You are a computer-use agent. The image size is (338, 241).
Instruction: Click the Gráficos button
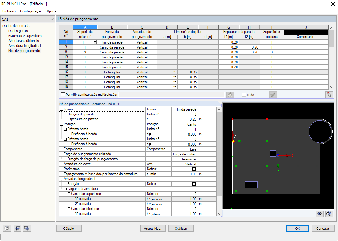tap(181, 229)
